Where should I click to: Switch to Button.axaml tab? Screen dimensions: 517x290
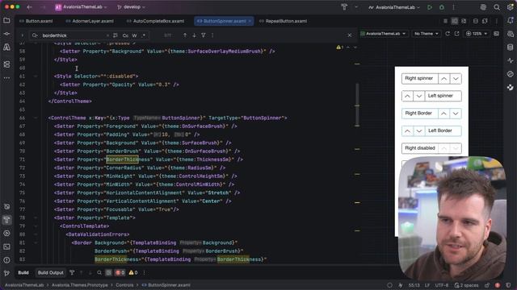point(36,21)
